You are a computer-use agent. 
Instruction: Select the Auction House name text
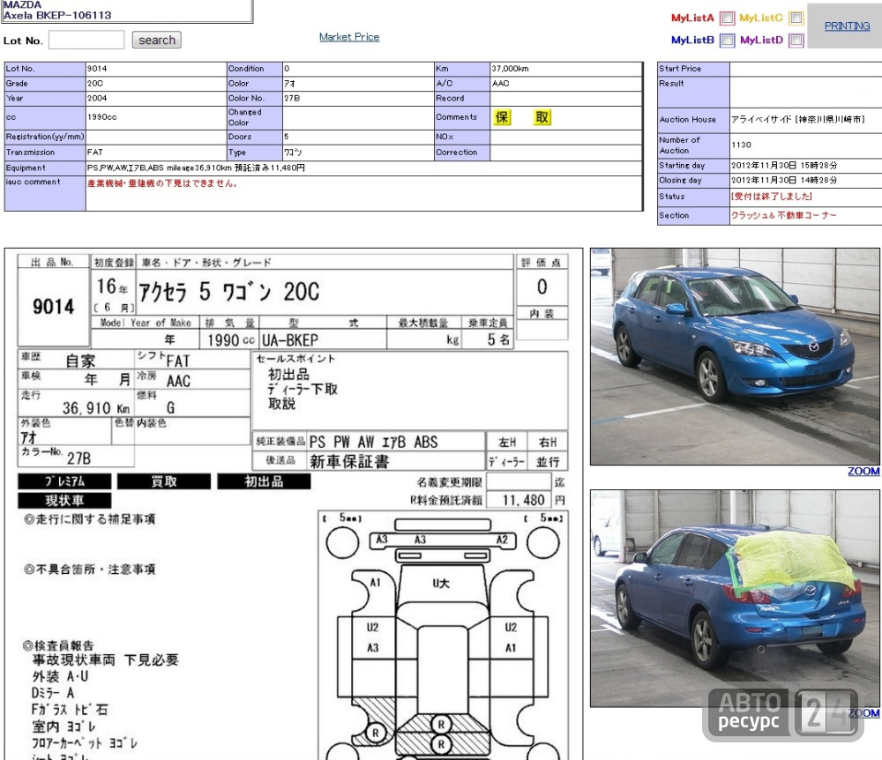[797, 120]
